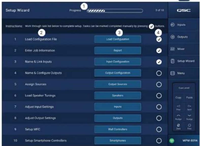Open Inputs in the right sidebar
Viewport: 200px width, 146px height.
click(184, 25)
